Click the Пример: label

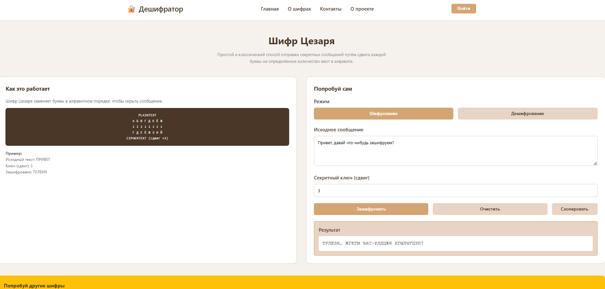point(14,153)
